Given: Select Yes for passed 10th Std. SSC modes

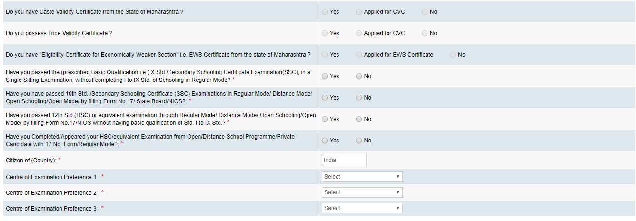Looking at the screenshot, I should [325, 98].
